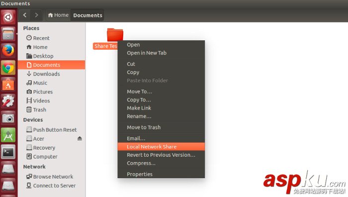Open the Recovery device
Image resolution: width=348 pixels, height=197 pixels.
(52, 148)
